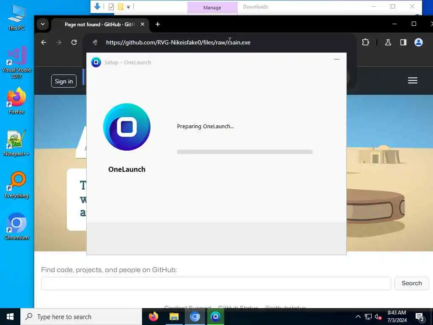Expand the tab search dropdown
This screenshot has height=325, width=433.
[x=43, y=24]
